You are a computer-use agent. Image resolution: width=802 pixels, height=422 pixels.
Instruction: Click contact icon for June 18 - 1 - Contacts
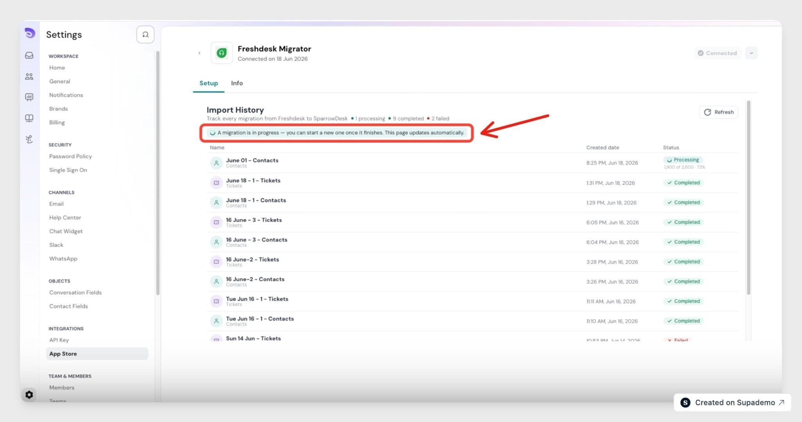coord(216,202)
